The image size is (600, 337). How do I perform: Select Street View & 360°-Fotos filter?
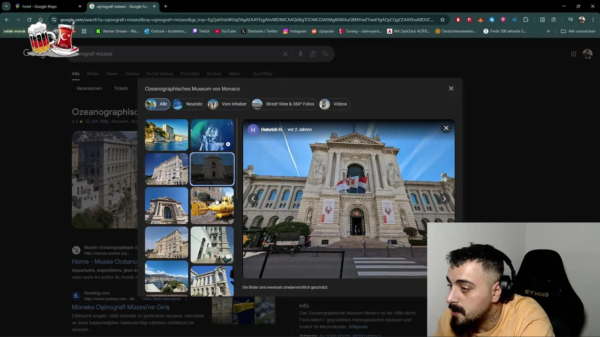coord(284,104)
